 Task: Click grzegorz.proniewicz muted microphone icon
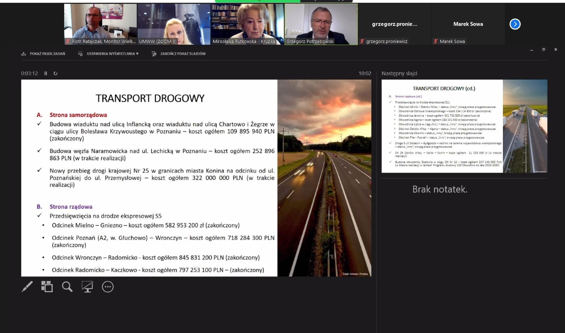(x=362, y=42)
